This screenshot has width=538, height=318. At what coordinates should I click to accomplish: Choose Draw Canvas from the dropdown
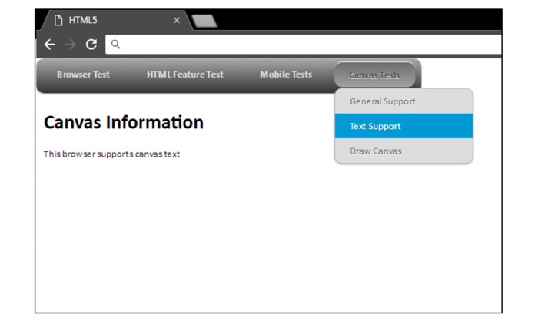(403, 151)
